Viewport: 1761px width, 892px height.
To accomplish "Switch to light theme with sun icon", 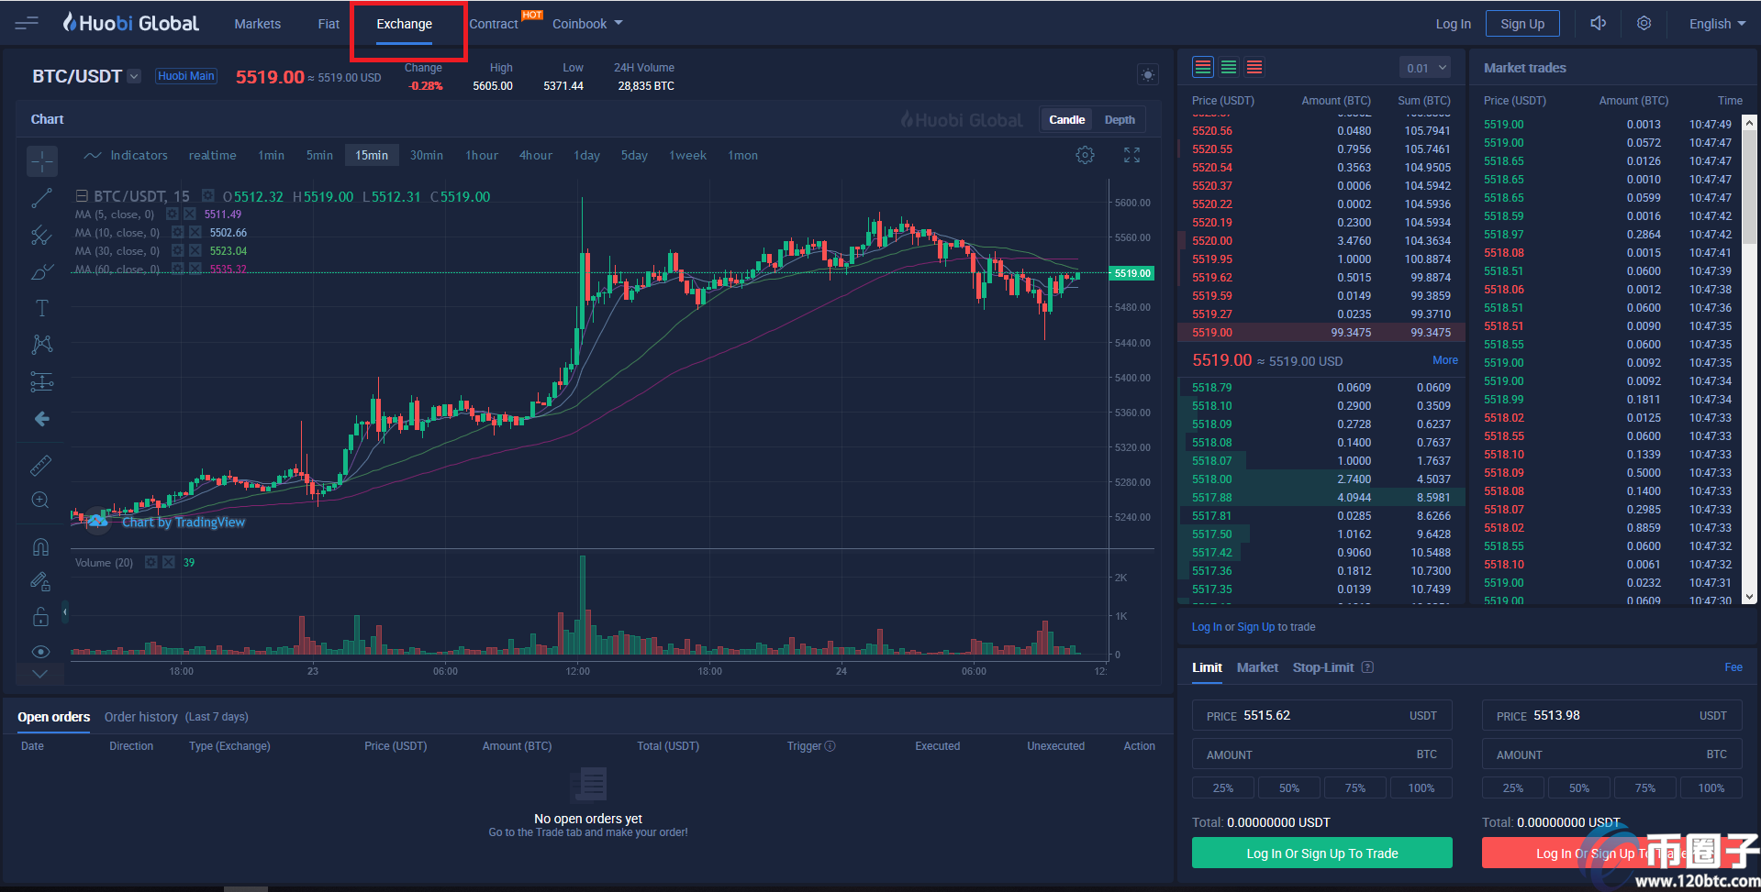I will [x=1147, y=75].
